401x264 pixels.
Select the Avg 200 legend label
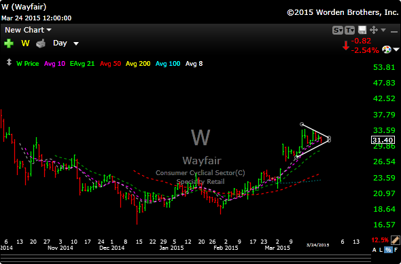pyautogui.click(x=138, y=64)
